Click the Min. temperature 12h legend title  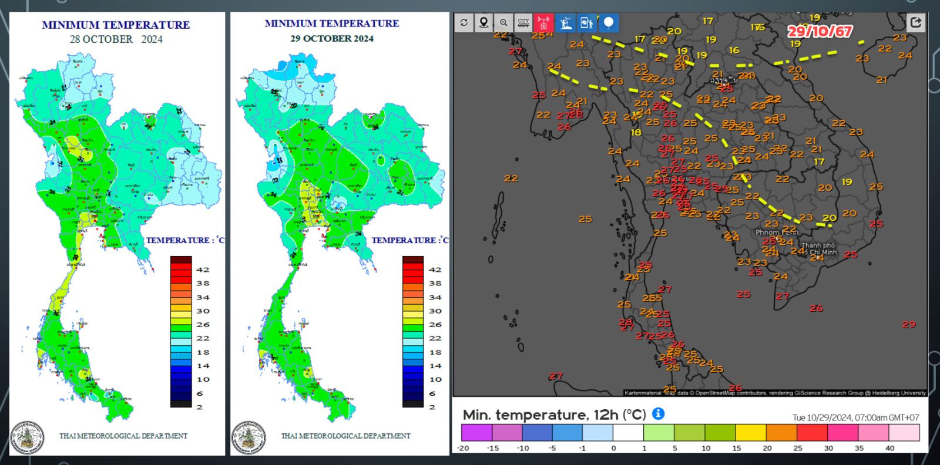(x=554, y=415)
